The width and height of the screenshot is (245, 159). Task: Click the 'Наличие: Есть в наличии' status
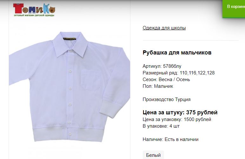tap(170, 139)
